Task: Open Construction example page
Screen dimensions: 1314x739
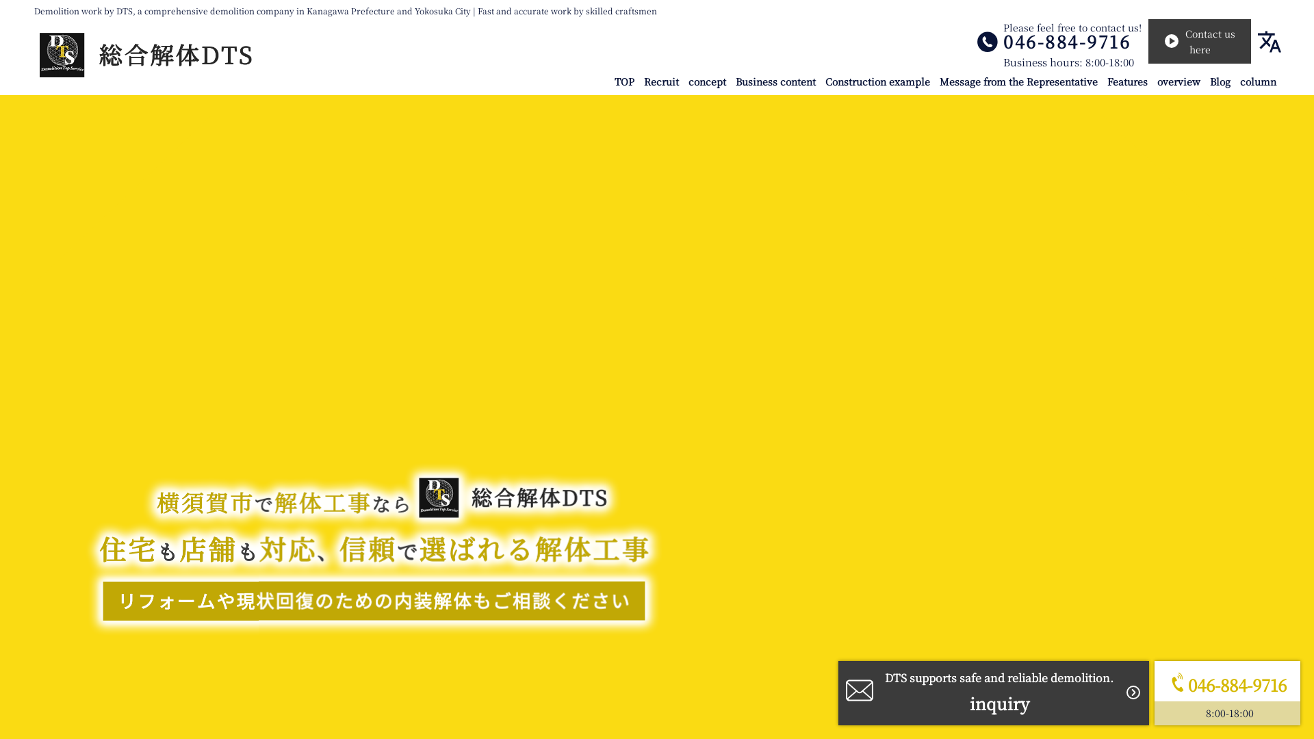Action: 877,82
